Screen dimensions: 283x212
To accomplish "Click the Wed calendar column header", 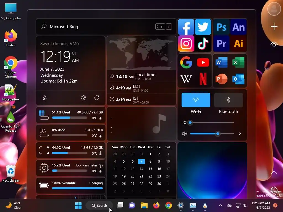I will coord(141,147).
